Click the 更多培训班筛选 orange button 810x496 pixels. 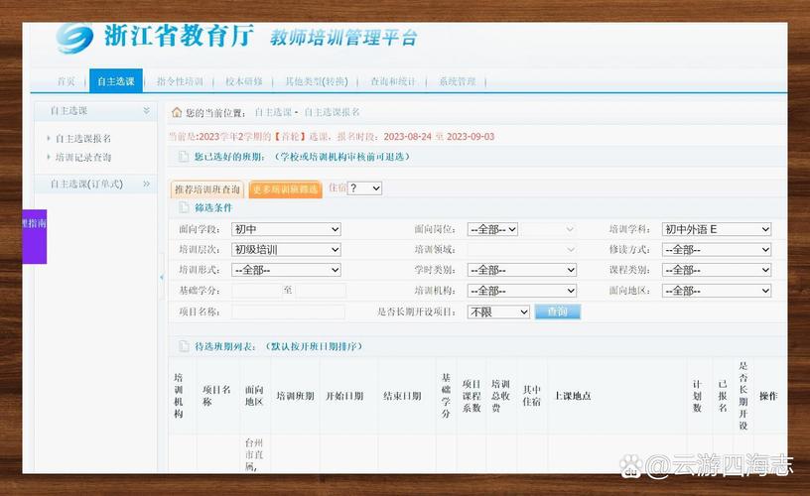click(285, 189)
